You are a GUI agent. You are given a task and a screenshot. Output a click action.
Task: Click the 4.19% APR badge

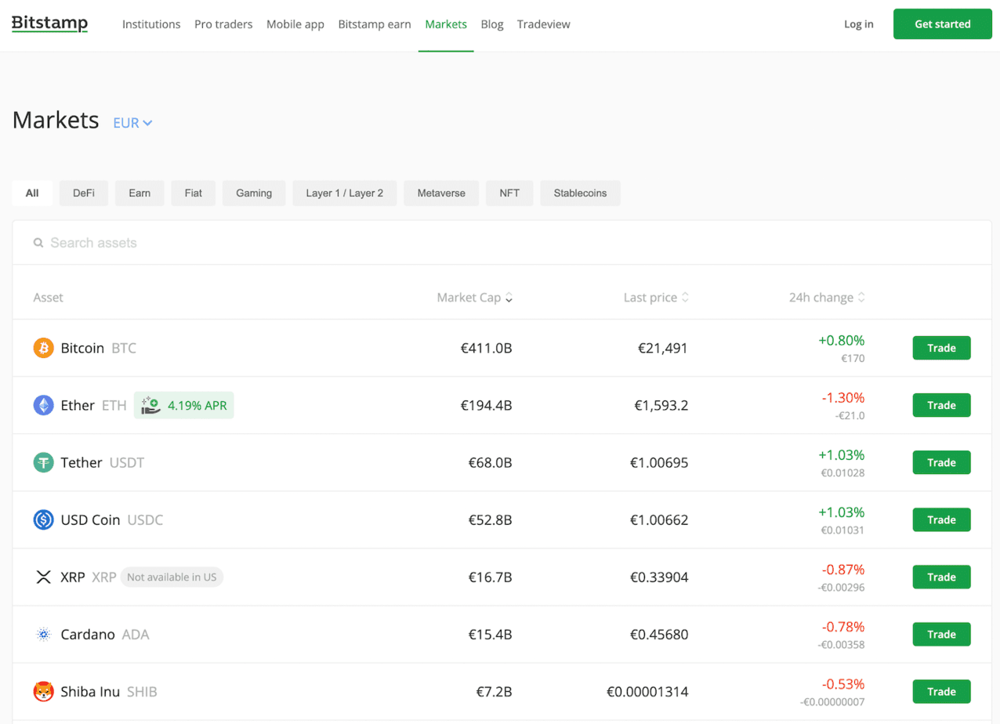pos(184,405)
